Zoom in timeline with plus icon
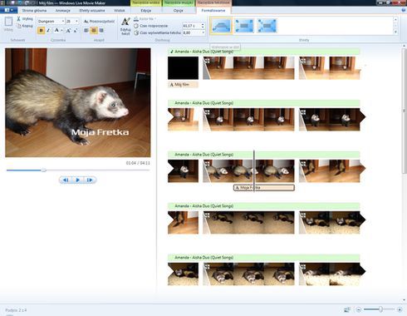This screenshot has width=407, height=316. [x=400, y=309]
